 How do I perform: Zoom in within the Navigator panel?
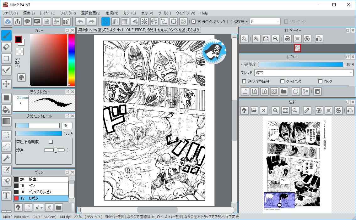tap(256, 39)
